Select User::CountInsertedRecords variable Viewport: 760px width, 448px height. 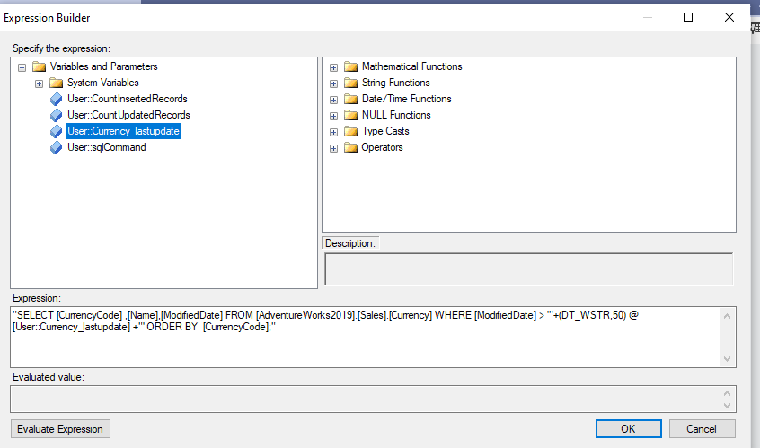pos(128,99)
